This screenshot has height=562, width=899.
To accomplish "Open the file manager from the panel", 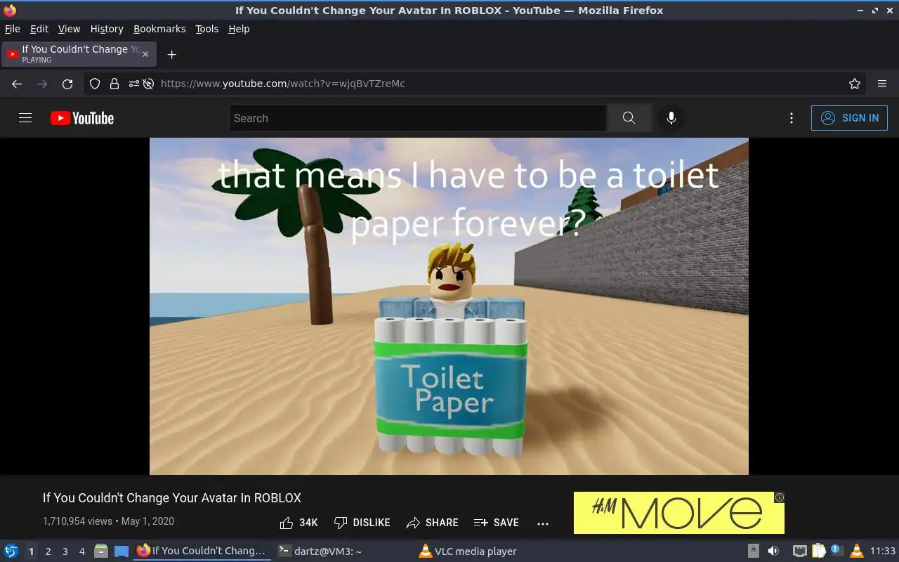I will point(100,551).
